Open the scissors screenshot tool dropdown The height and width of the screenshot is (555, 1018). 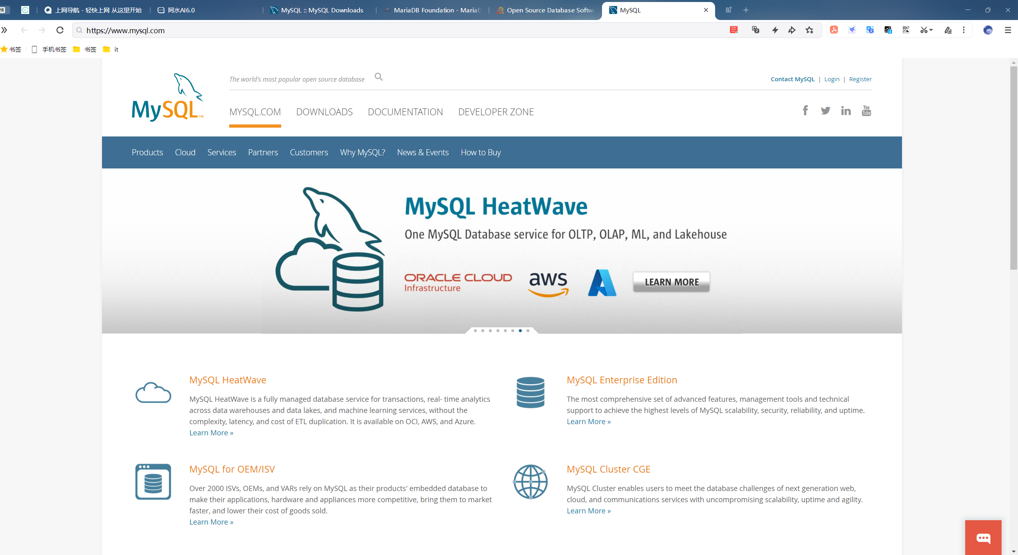click(926, 30)
